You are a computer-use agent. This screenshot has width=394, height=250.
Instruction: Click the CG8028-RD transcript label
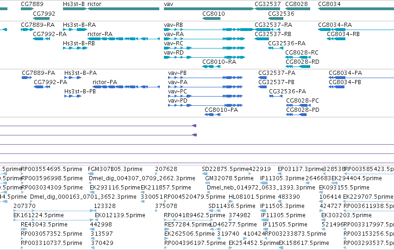tap(302, 62)
